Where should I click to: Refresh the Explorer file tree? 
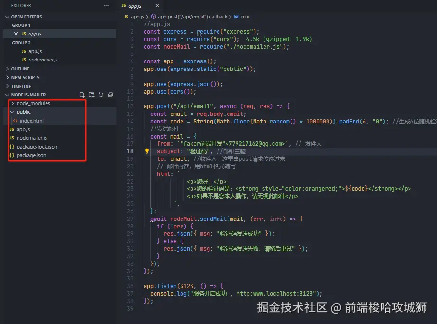(101, 95)
